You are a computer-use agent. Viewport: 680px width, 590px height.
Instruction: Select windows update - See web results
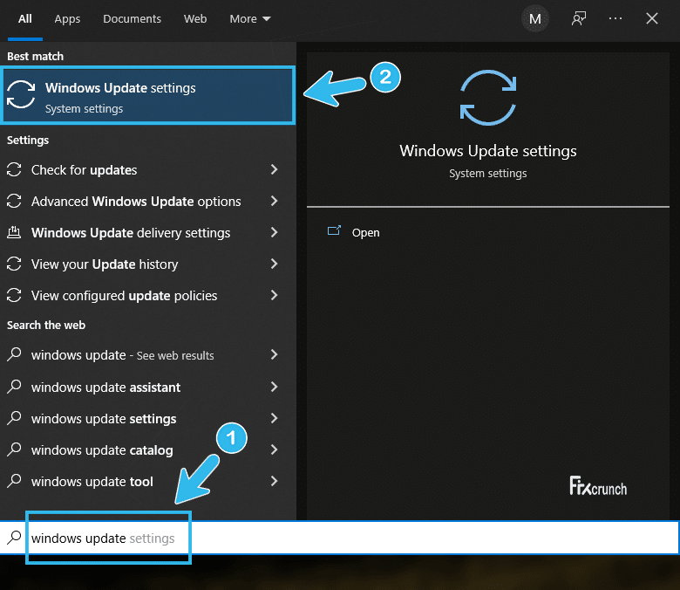148,354
